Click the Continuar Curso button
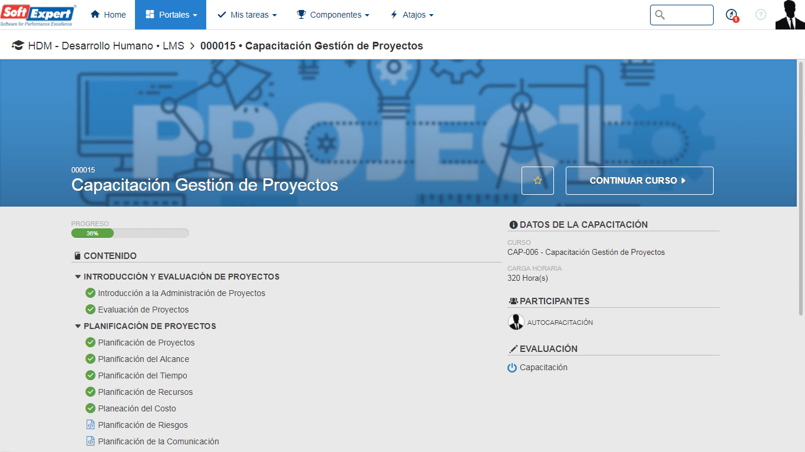This screenshot has width=805, height=452. tap(639, 181)
